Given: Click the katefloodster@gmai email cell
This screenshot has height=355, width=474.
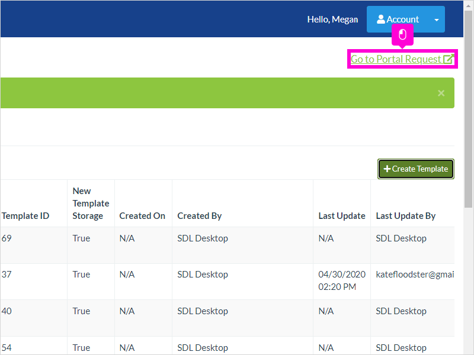Looking at the screenshot, I should (x=412, y=282).
